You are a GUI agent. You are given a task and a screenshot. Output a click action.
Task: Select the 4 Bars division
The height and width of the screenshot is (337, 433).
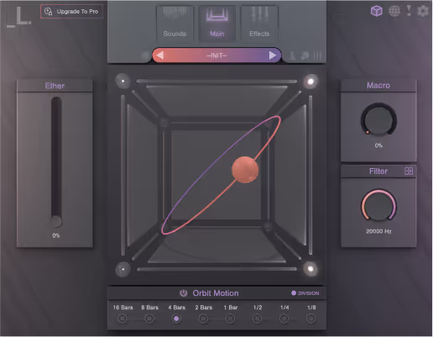click(x=176, y=319)
